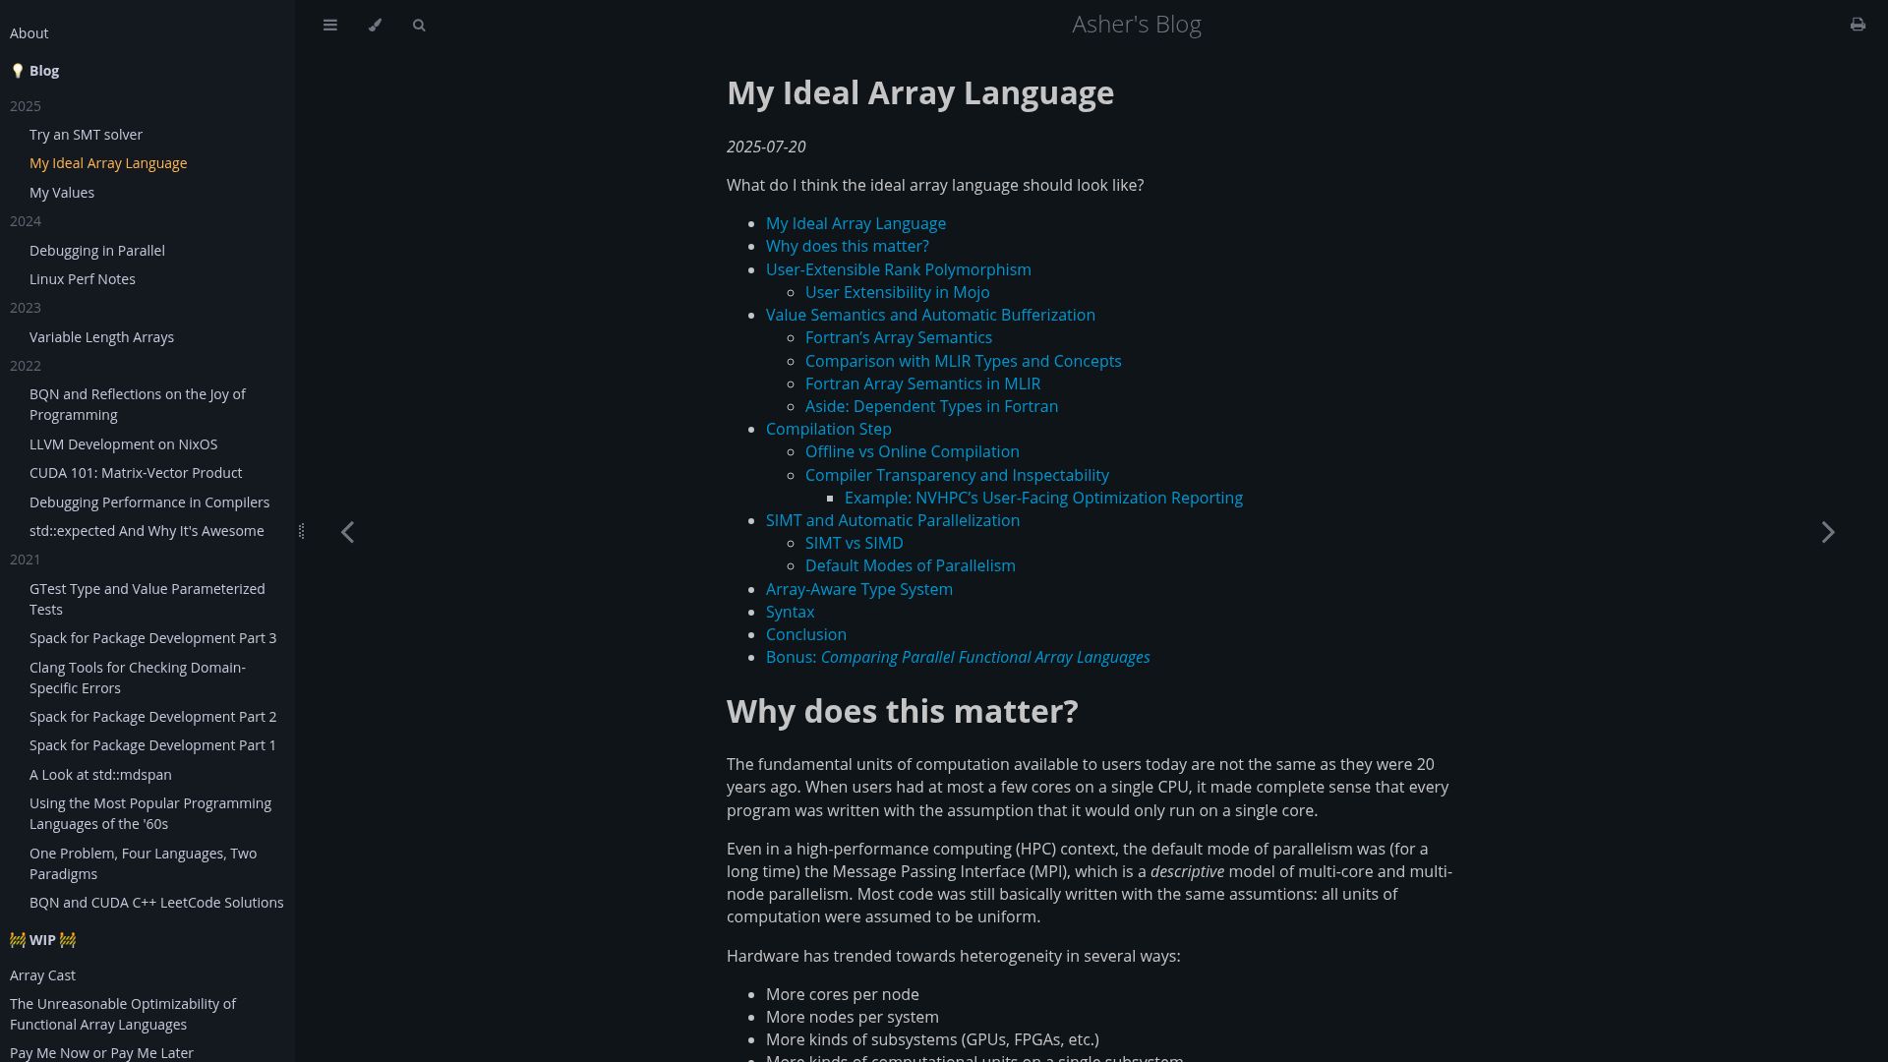Open 'Try an SMT solver' post
The width and height of the screenshot is (1888, 1062).
[86, 135]
